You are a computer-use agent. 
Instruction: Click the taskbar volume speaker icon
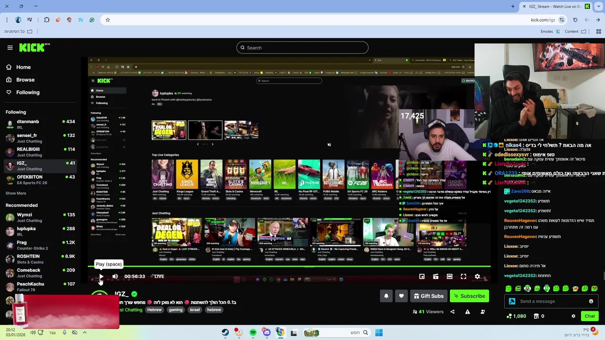[x=33, y=332]
